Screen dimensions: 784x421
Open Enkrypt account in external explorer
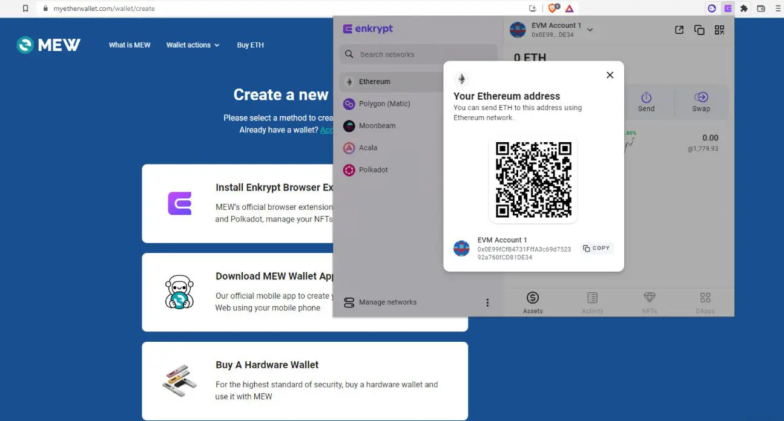[679, 30]
